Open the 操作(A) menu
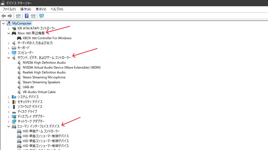This screenshot has width=268, height=150. pos(25,9)
